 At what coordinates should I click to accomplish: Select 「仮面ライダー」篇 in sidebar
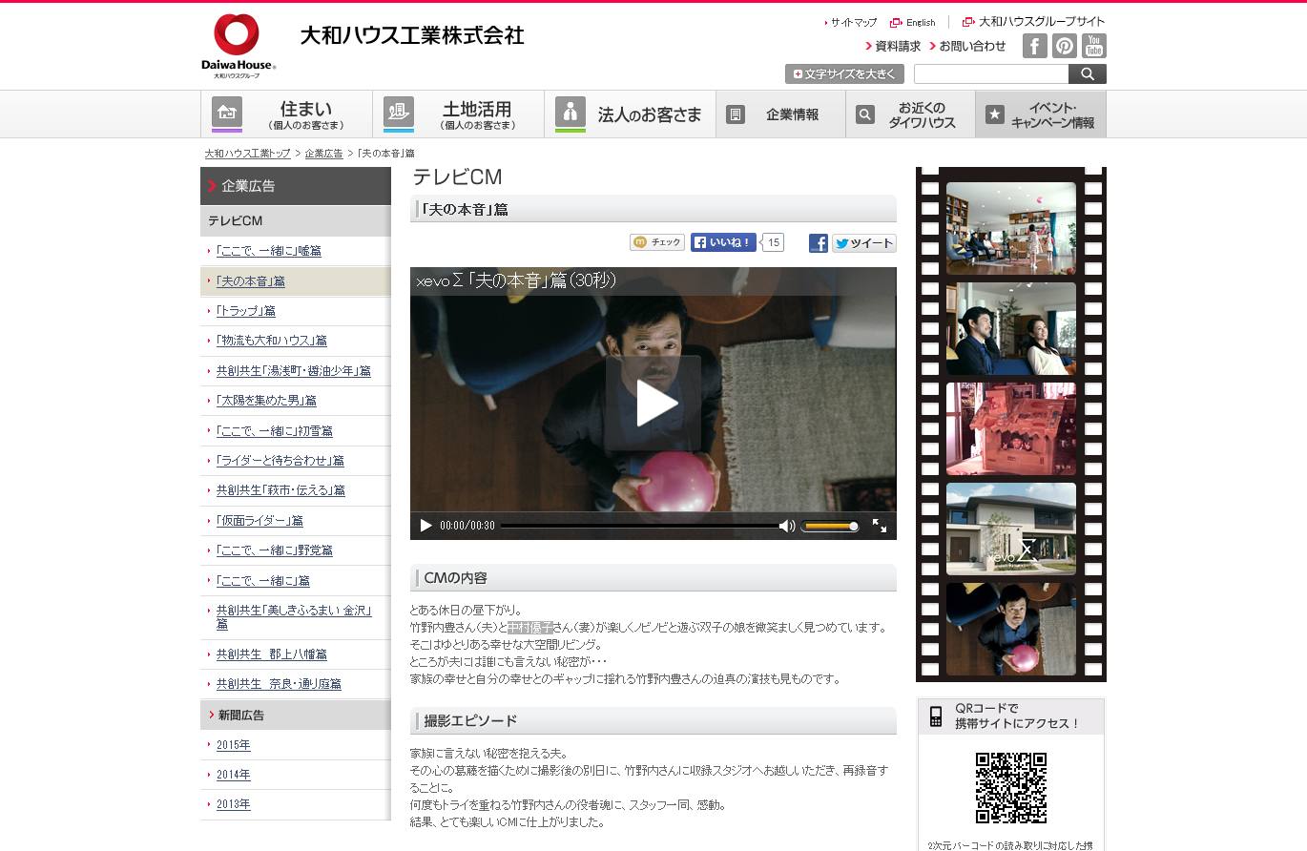point(259,521)
